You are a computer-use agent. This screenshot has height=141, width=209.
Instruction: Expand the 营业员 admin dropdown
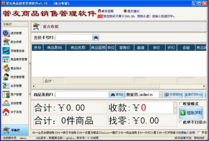[x=161, y=95]
